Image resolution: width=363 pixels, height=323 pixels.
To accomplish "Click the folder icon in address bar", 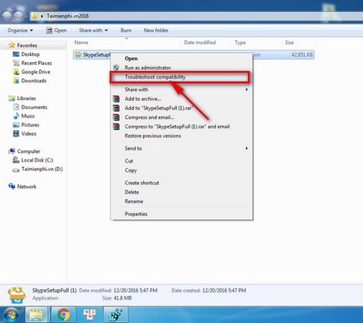I will 35,16.
